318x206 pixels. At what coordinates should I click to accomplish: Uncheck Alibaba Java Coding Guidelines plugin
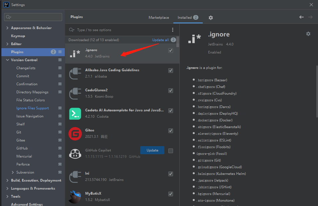(171, 71)
